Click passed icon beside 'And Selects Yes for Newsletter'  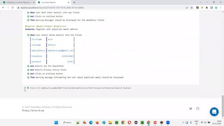28,66
